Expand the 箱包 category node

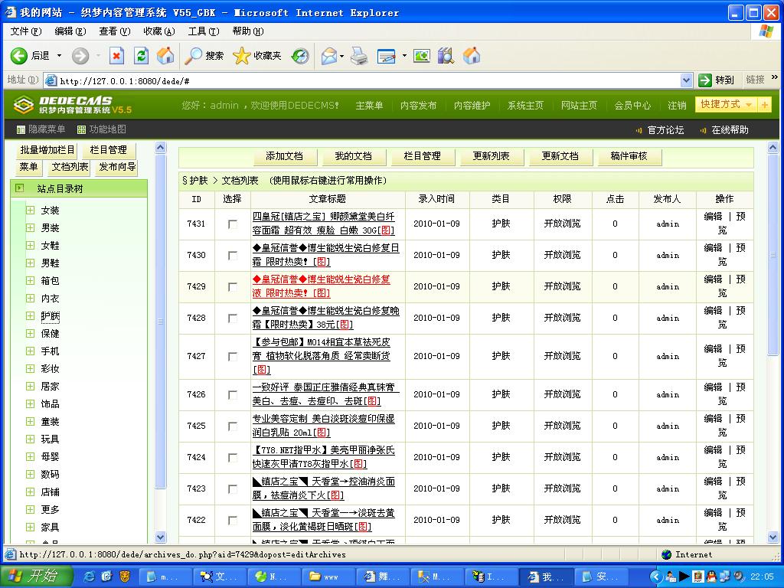(30, 280)
